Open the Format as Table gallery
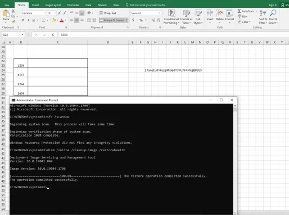This screenshot has height=215, width=289. coord(186,17)
